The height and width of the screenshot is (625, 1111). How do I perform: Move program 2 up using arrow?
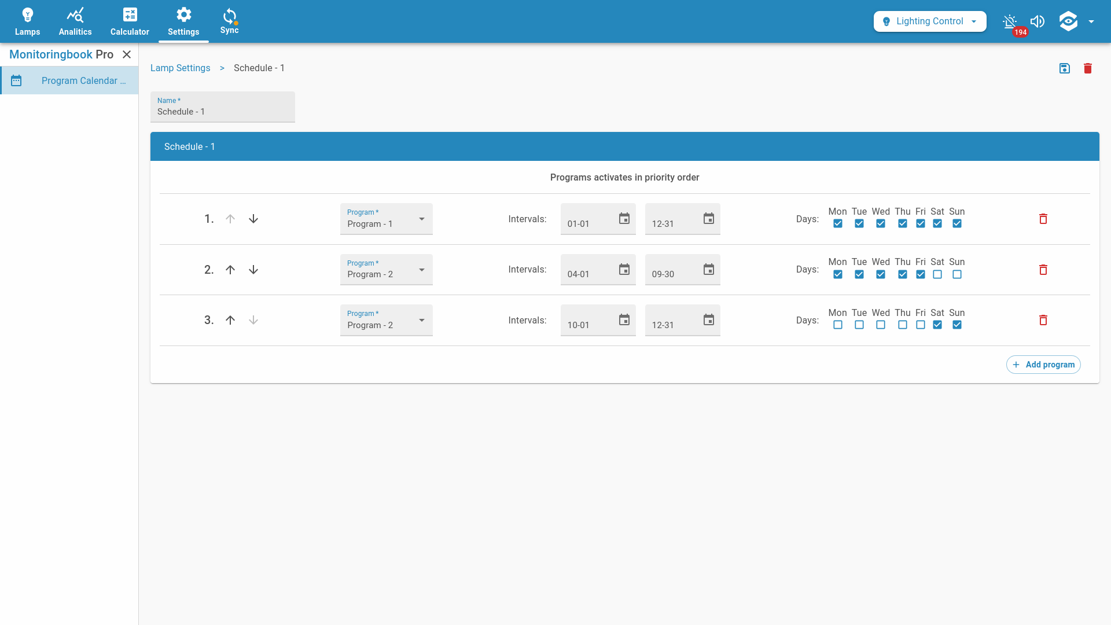tap(230, 269)
